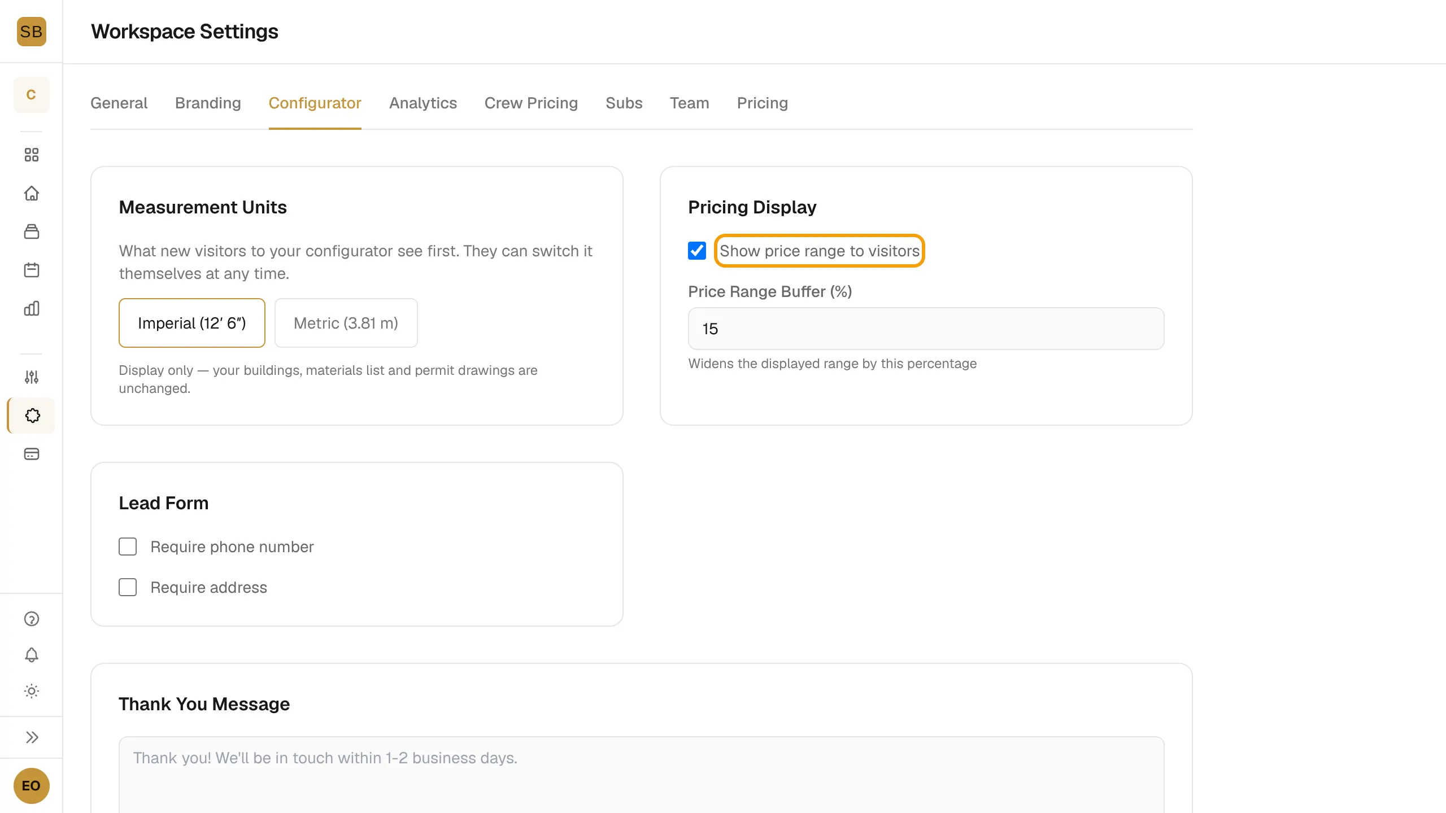Select the settings gear icon
1446x813 pixels.
[x=32, y=416]
